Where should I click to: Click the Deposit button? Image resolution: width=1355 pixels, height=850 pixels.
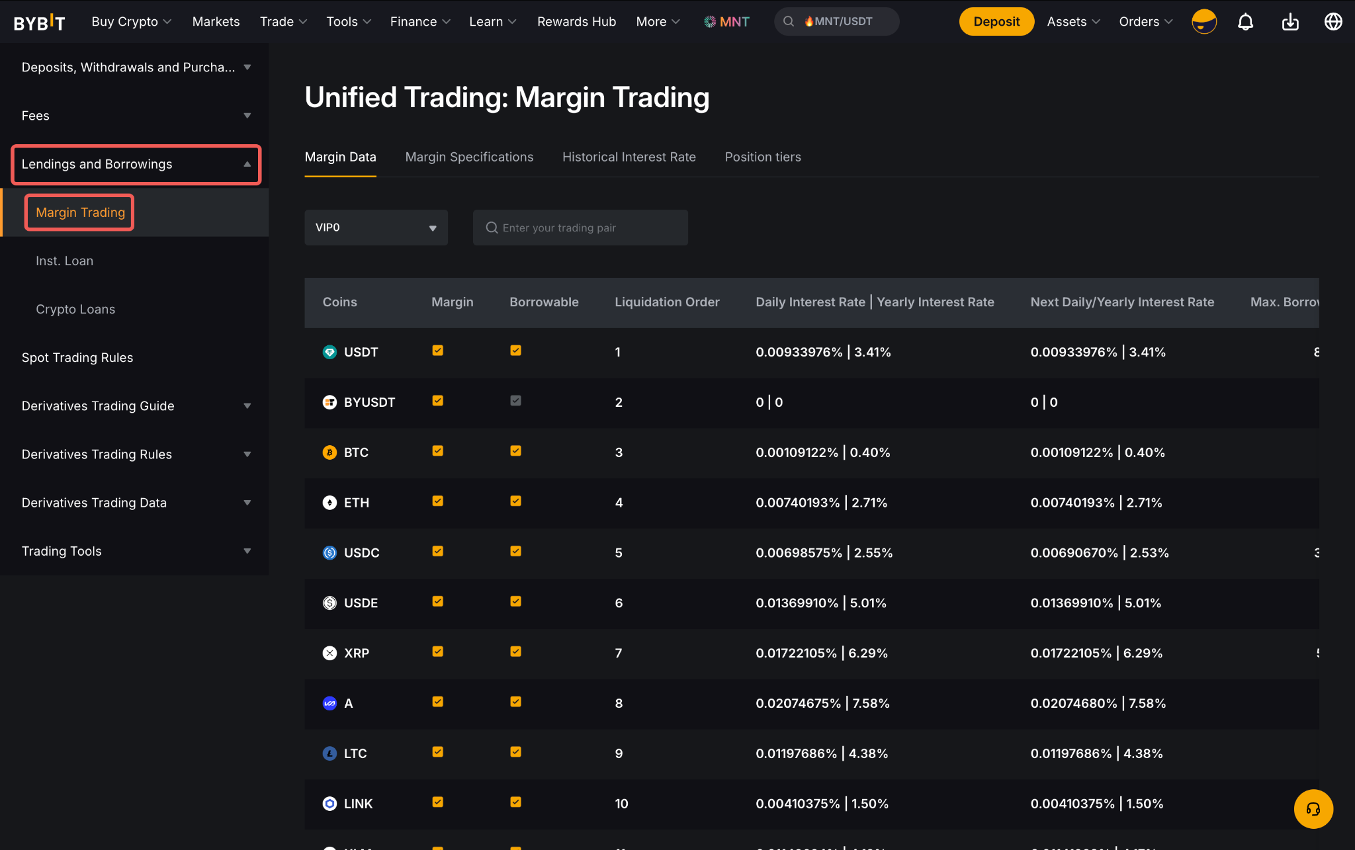pyautogui.click(x=996, y=22)
